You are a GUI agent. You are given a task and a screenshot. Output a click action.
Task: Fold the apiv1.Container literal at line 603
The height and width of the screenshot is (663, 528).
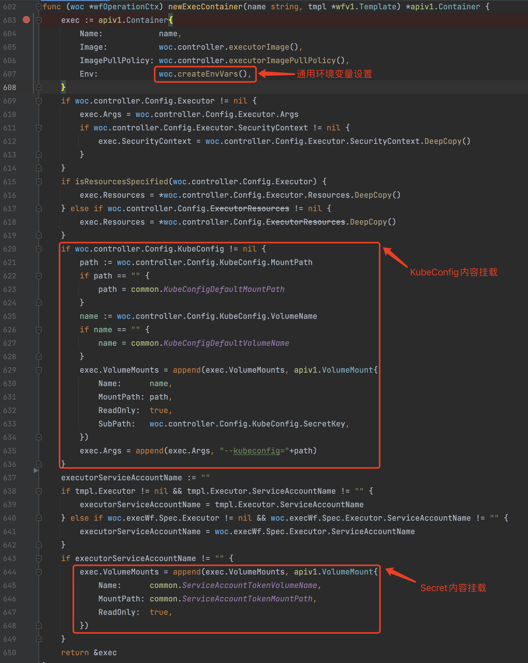pos(39,20)
